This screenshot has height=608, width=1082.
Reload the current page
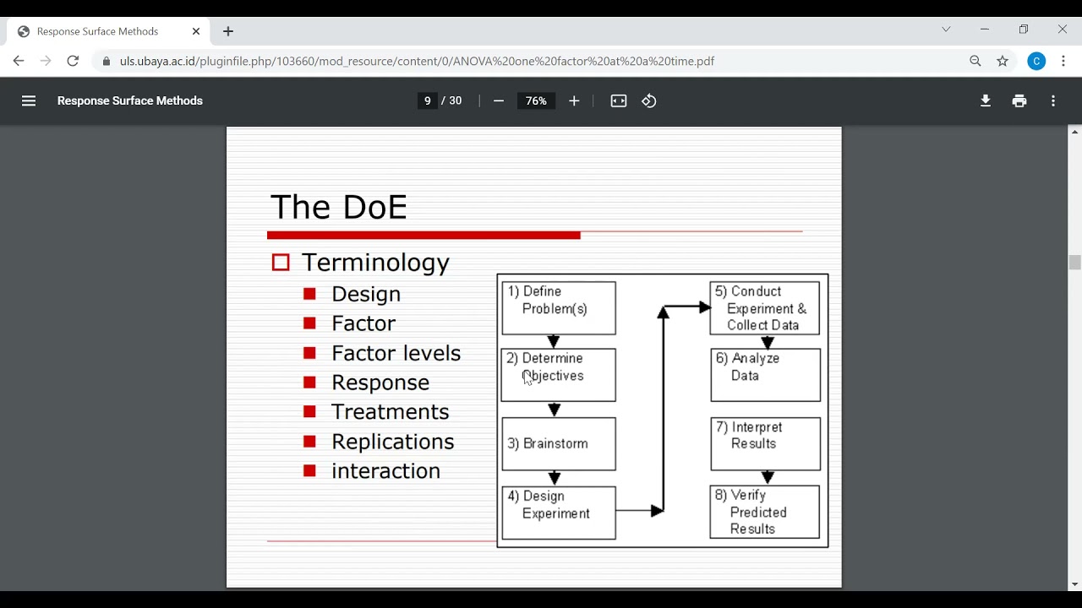(x=73, y=61)
